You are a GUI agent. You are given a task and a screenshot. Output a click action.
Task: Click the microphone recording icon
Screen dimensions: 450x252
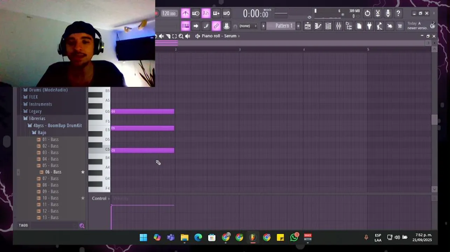(388, 13)
